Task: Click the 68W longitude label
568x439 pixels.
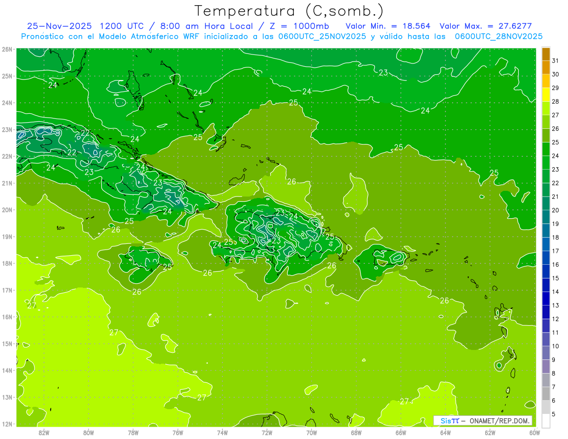Action: coord(356,432)
